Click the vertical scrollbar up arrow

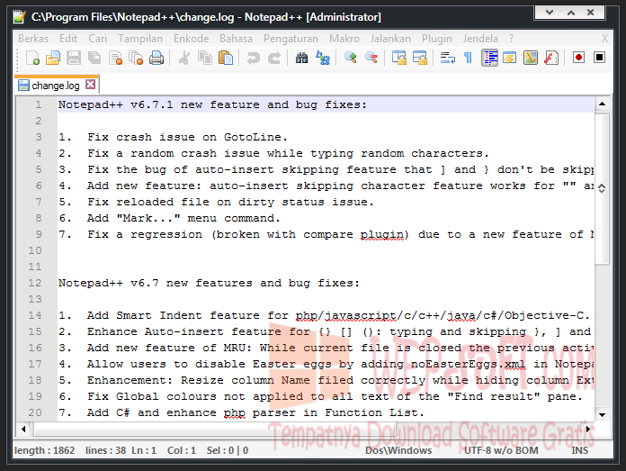coord(602,104)
